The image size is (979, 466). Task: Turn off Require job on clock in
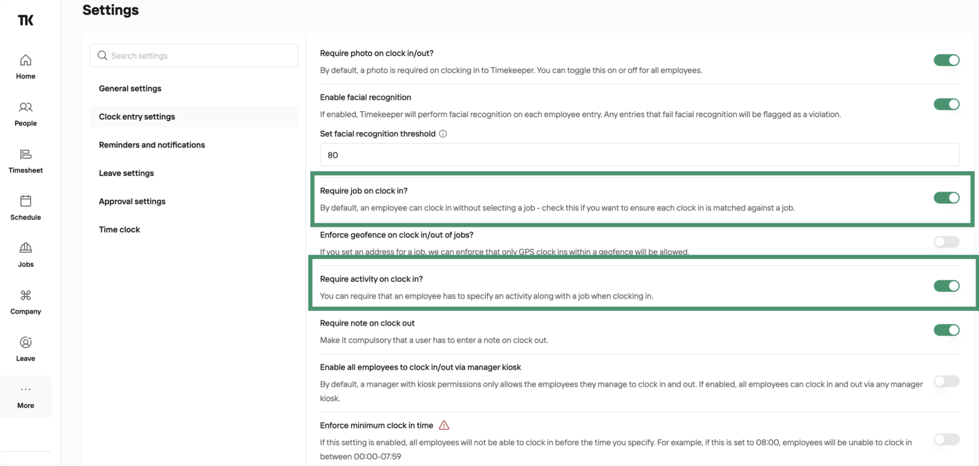946,198
